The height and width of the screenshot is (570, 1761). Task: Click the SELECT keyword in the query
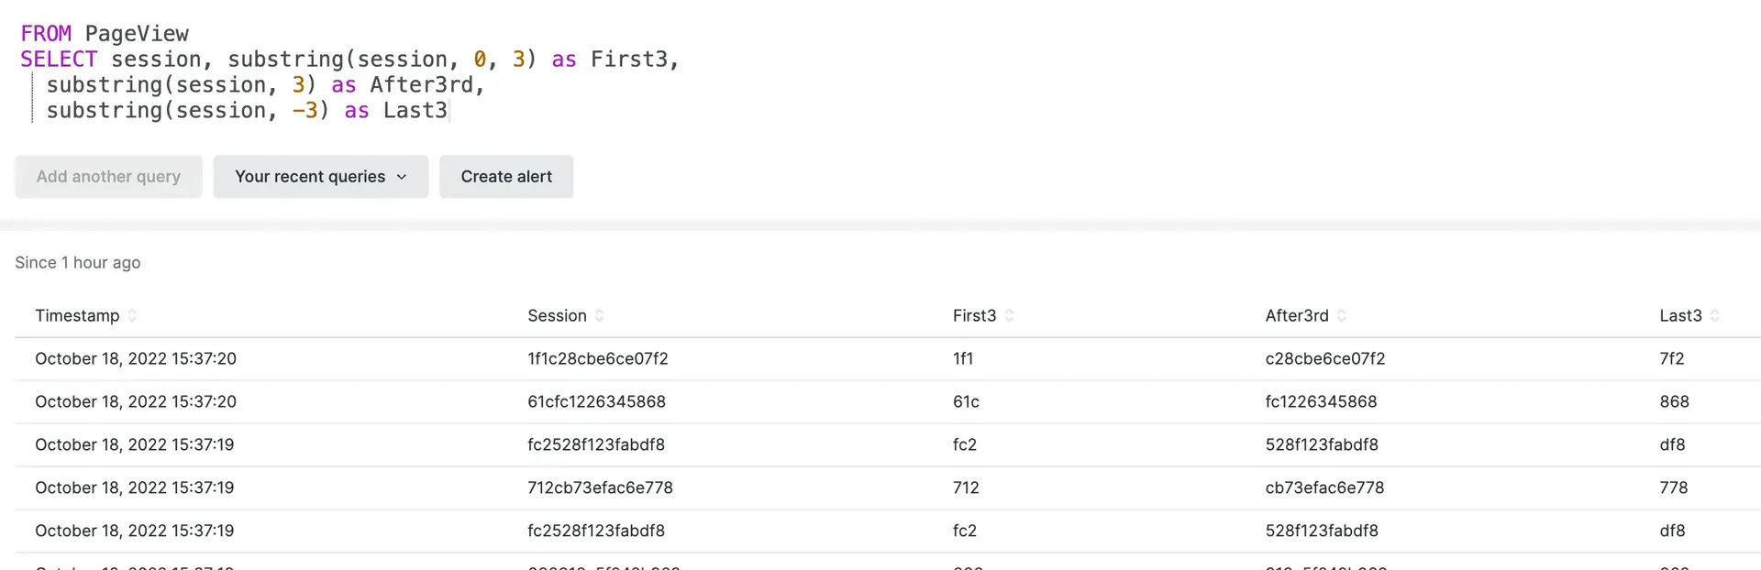(59, 60)
